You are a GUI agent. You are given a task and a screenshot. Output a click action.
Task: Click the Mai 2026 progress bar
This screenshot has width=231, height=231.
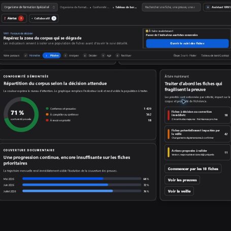[x=82, y=179]
